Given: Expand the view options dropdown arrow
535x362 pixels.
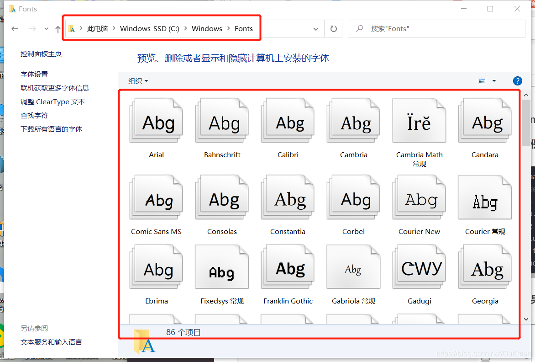Looking at the screenshot, I should click(x=494, y=81).
